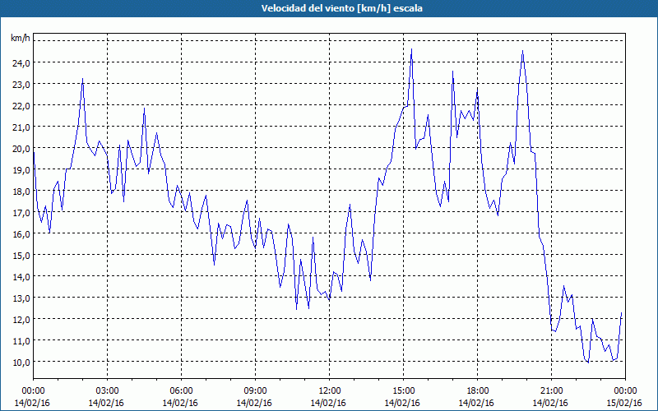Select the 23,0 y-axis label
The width and height of the screenshot is (658, 411).
point(21,85)
